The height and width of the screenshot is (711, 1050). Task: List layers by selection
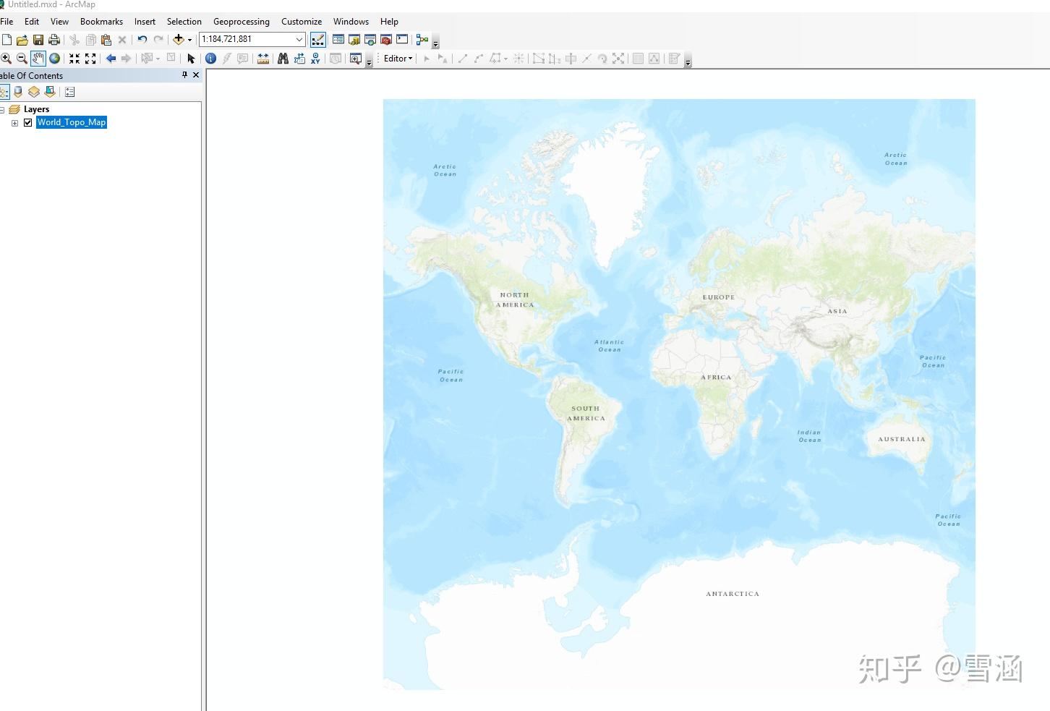pyautogui.click(x=50, y=92)
